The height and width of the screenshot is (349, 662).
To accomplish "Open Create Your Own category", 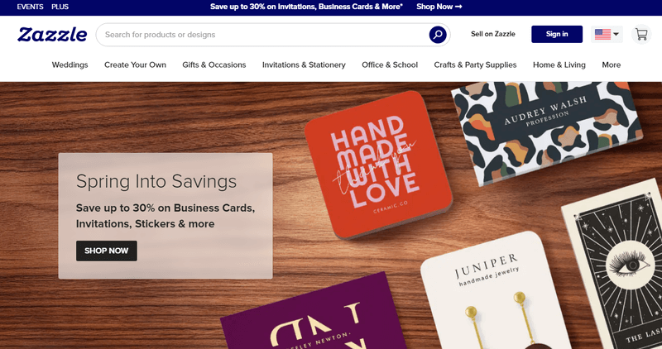I will [135, 65].
